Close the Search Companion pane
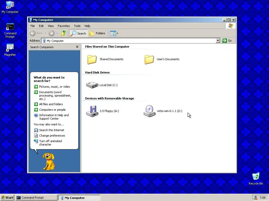The image size is (269, 201). [x=77, y=47]
